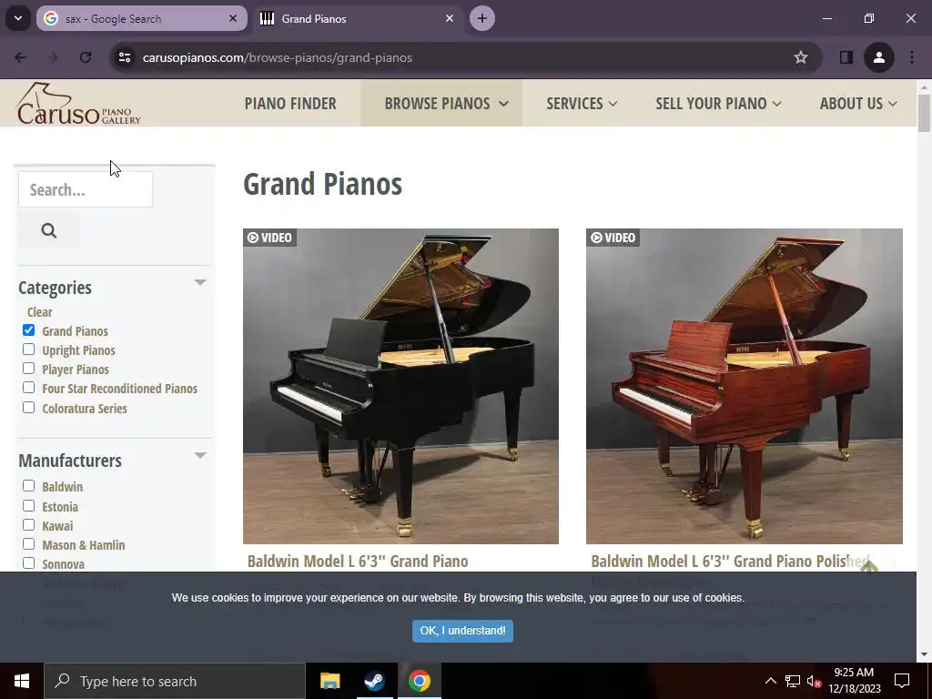Check Four Star Reconditioned Pianos
Viewport: 932px width, 699px height.
point(28,387)
